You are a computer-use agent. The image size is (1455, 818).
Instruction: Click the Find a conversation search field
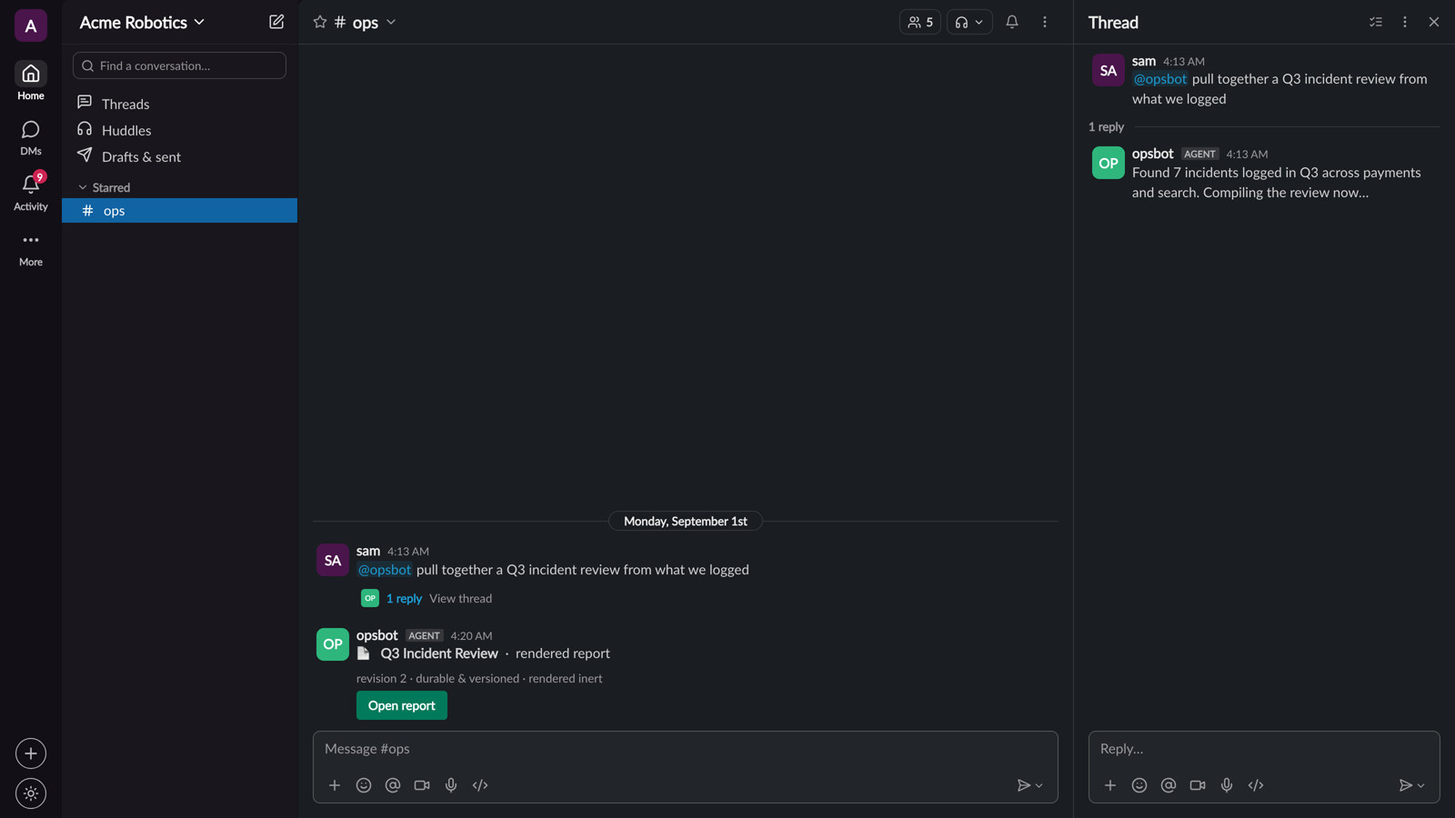click(179, 65)
